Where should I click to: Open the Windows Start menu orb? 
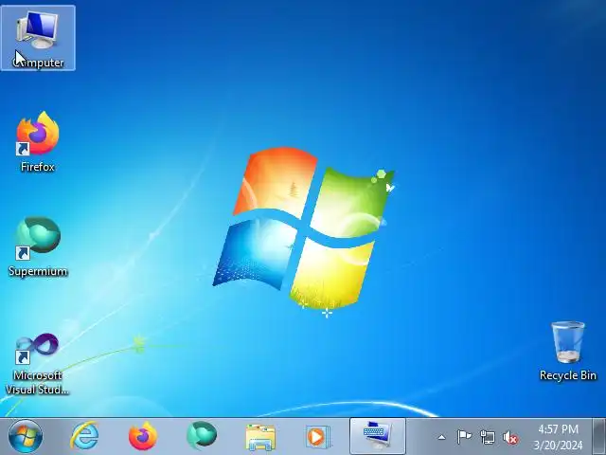[x=26, y=436]
